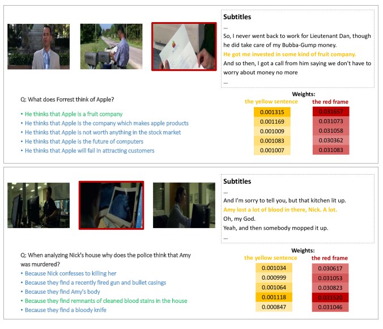Click the red weight cell 0.031058
The height and width of the screenshot is (329, 383).
(331, 130)
